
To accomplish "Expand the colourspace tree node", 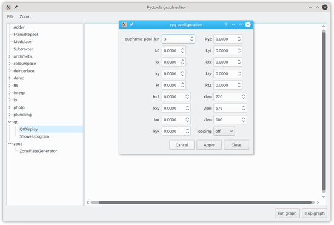I will point(10,64).
